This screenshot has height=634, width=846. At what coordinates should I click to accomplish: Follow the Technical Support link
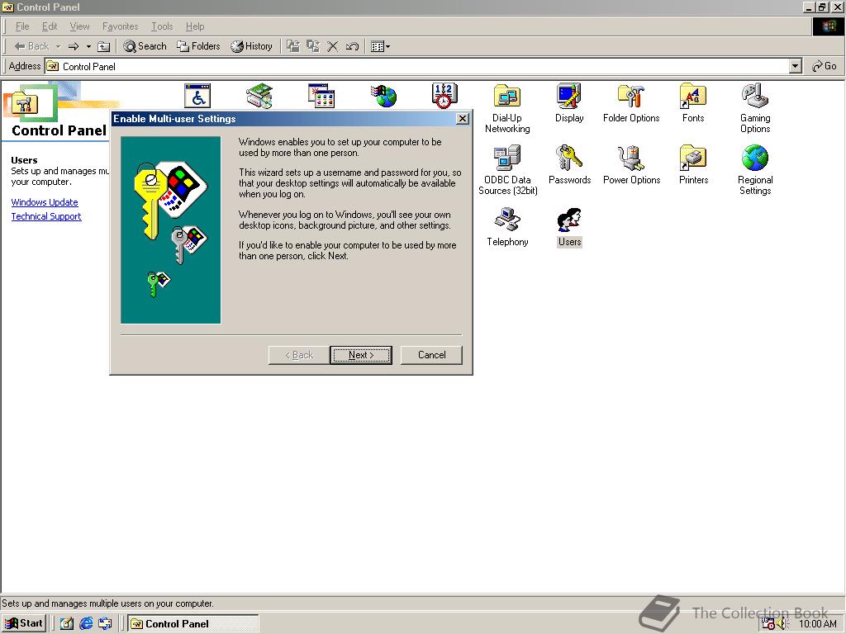pos(46,216)
